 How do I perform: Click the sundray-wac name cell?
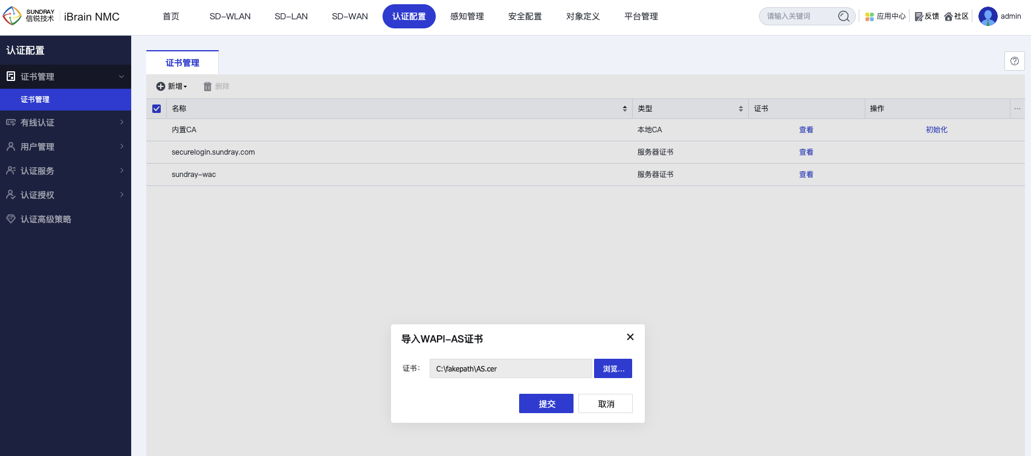point(194,175)
